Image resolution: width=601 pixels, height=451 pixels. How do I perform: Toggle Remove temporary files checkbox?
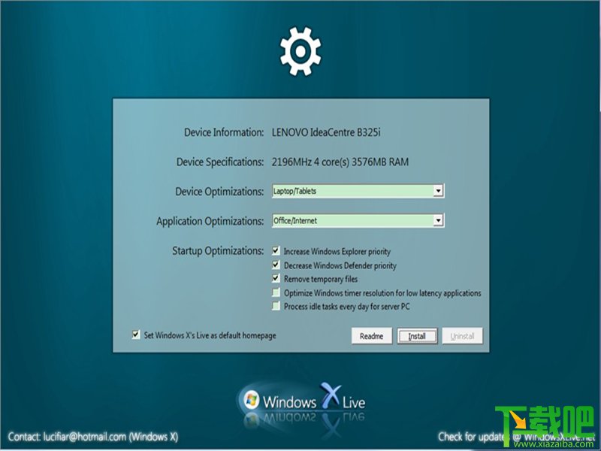[x=276, y=278]
